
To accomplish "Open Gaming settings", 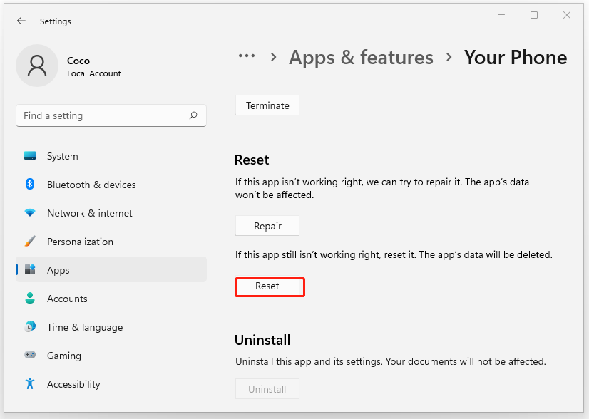I will [29, 356].
